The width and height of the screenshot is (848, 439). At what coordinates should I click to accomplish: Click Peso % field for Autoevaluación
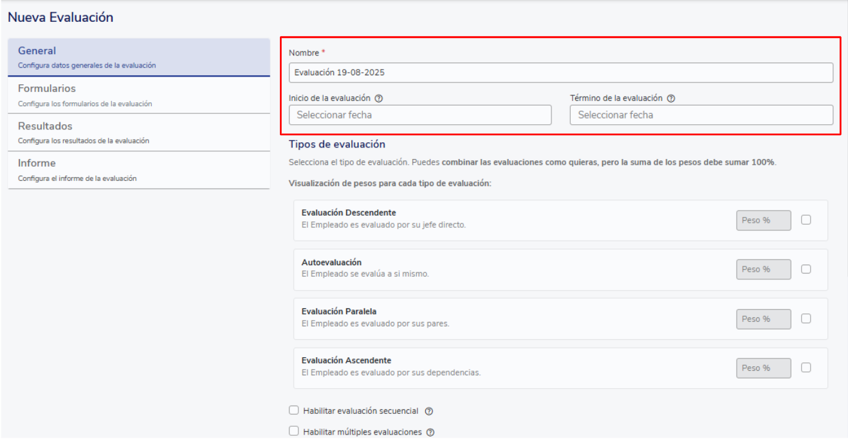point(763,269)
